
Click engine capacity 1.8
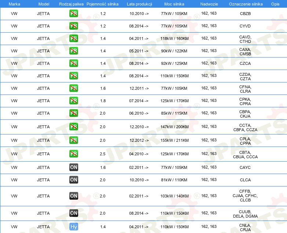[x=103, y=100]
